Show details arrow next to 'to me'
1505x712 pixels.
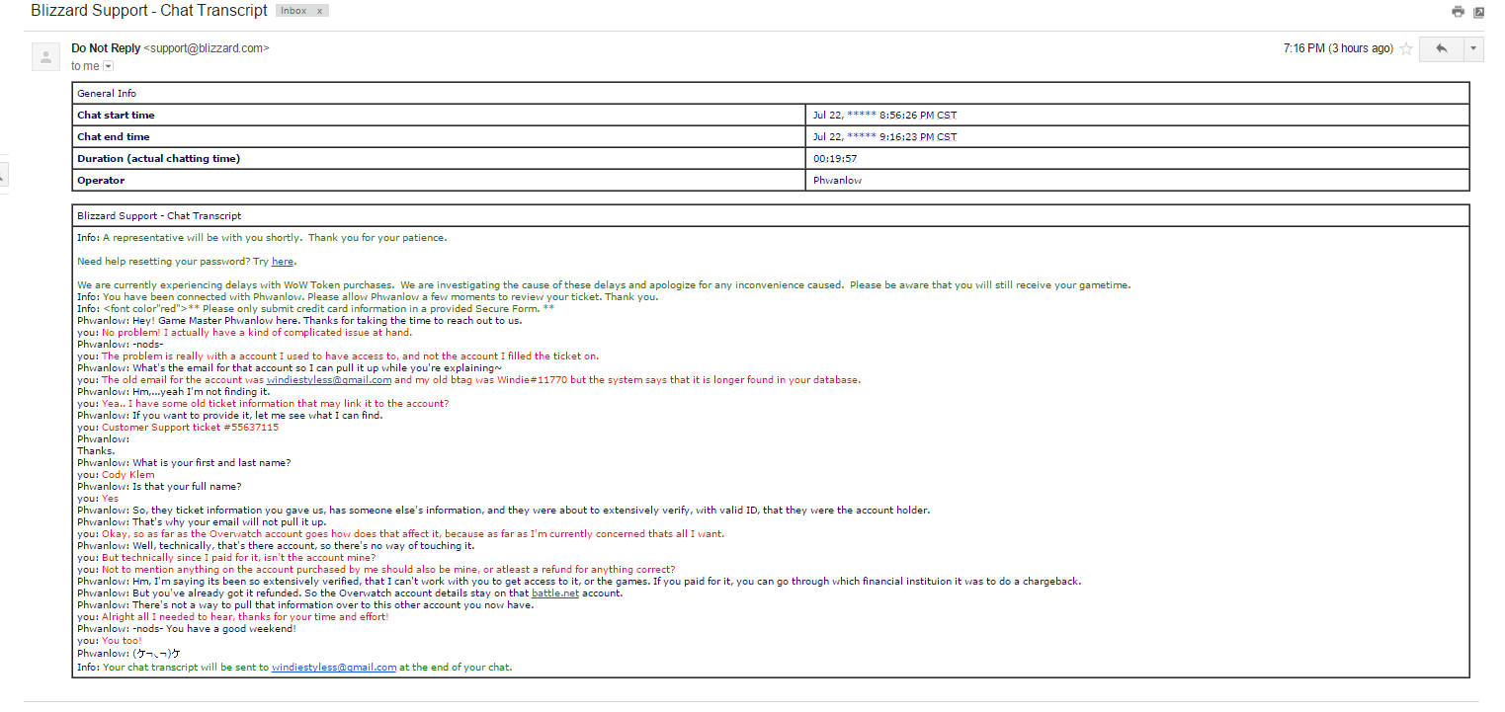pyautogui.click(x=109, y=66)
